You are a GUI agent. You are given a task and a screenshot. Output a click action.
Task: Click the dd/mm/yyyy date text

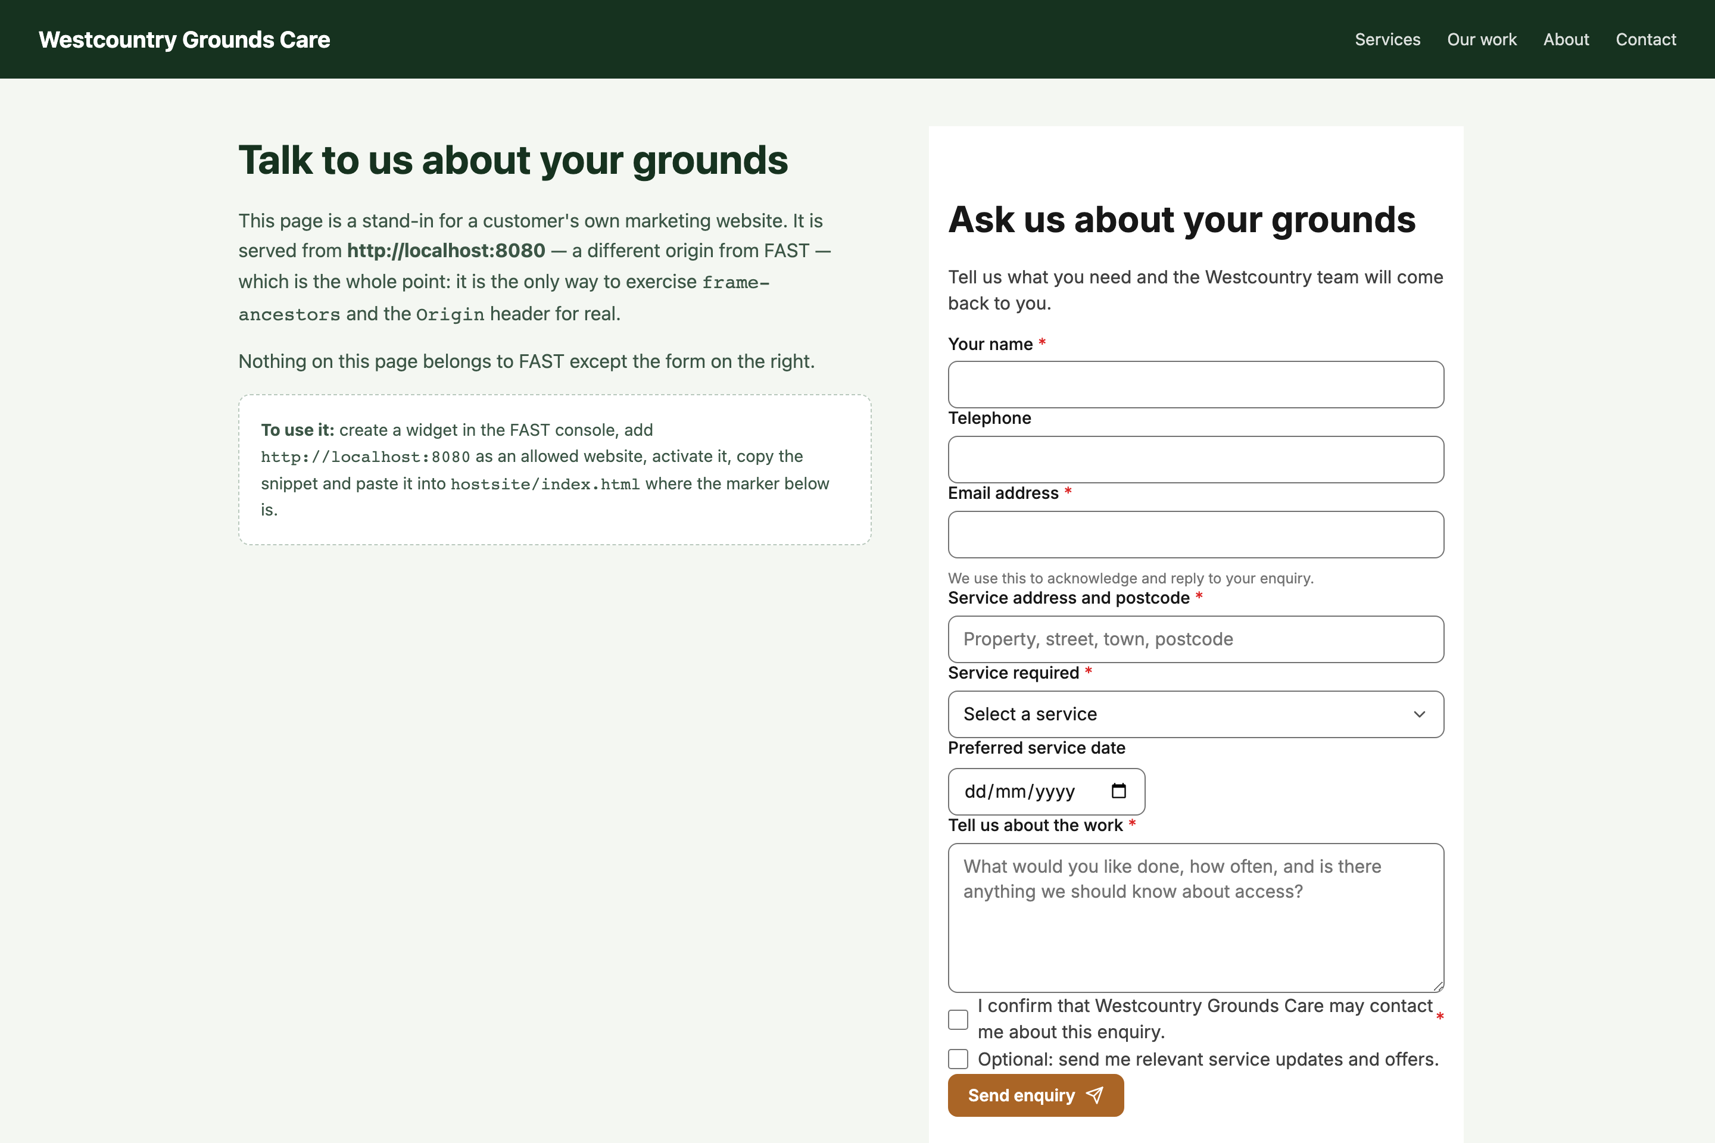click(1019, 792)
